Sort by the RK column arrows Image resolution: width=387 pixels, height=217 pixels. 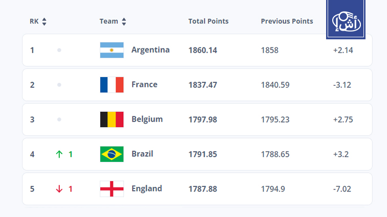44,21
